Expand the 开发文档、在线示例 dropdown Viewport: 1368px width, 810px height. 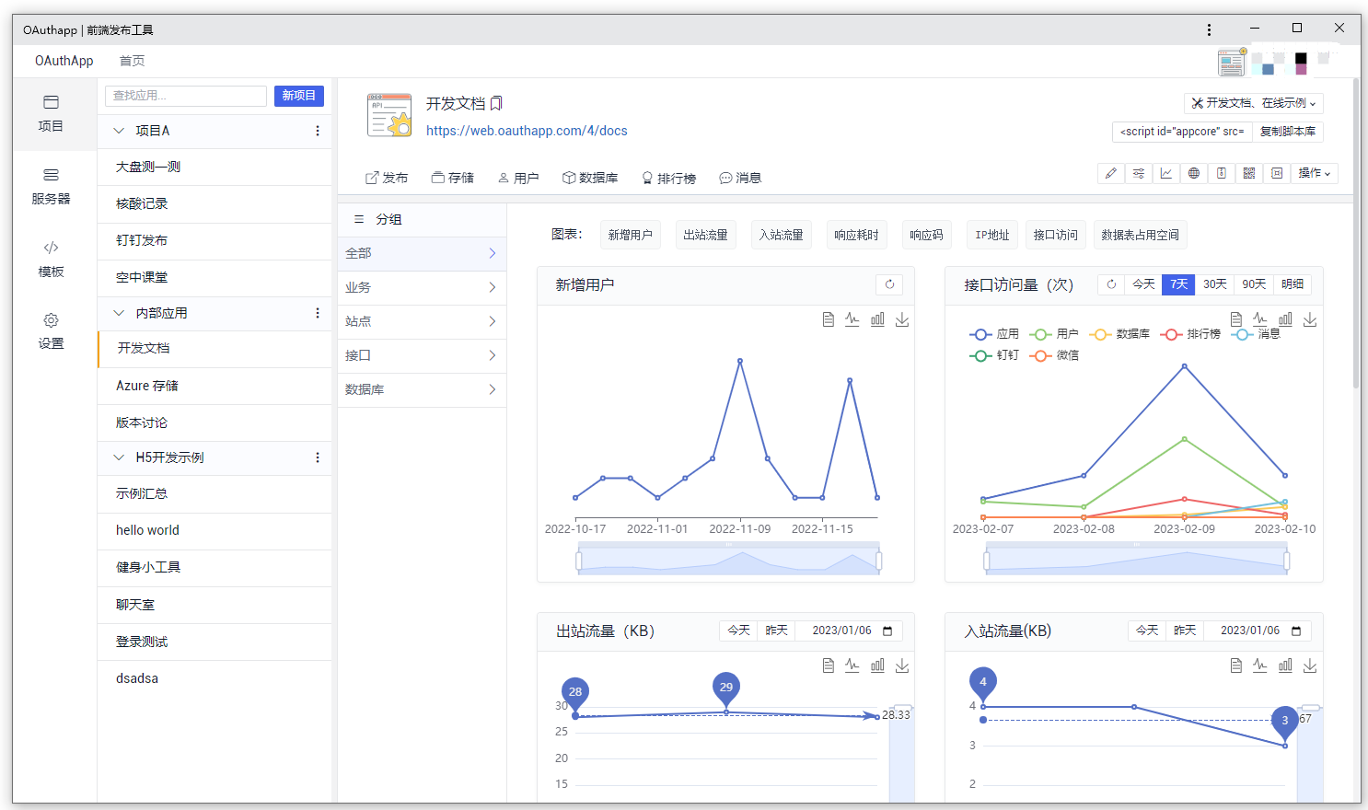tap(1254, 103)
